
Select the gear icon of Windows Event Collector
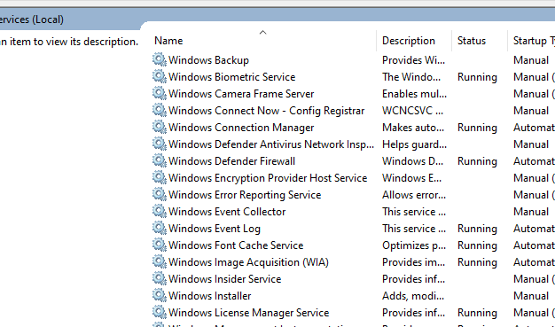160,211
